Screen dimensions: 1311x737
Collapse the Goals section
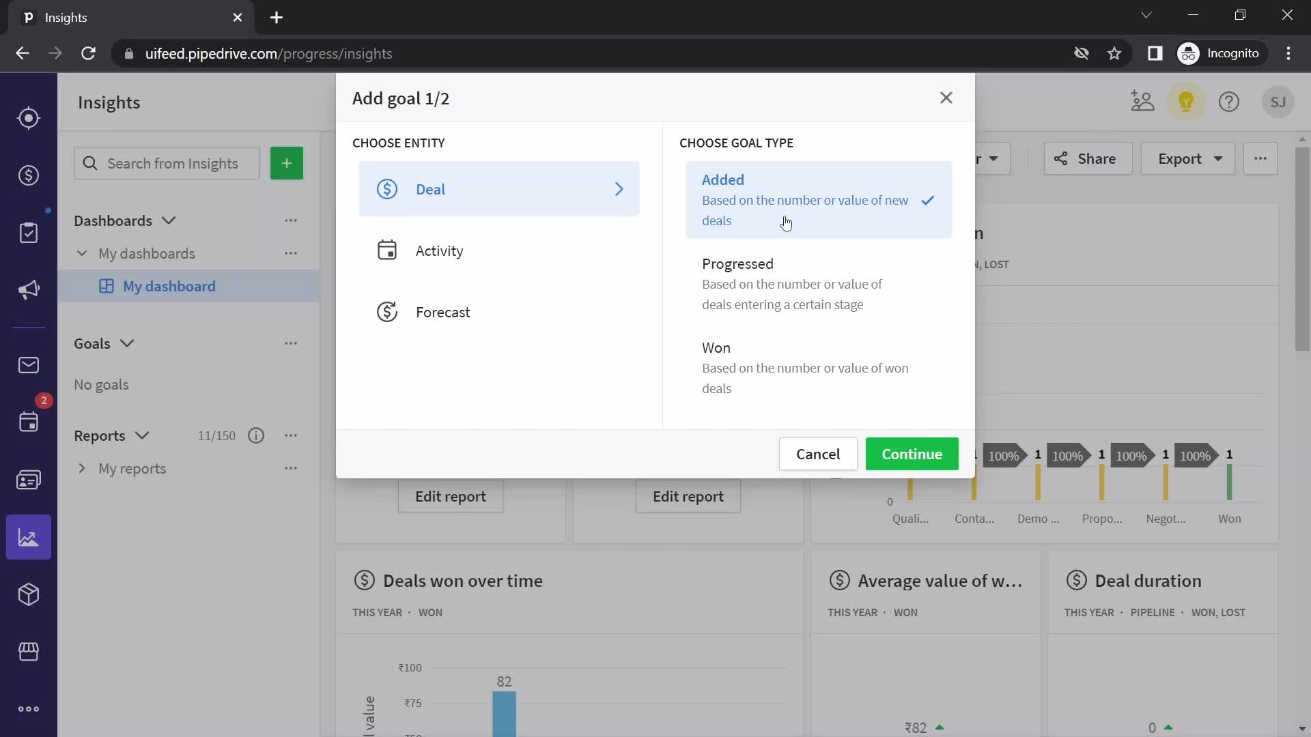point(127,343)
